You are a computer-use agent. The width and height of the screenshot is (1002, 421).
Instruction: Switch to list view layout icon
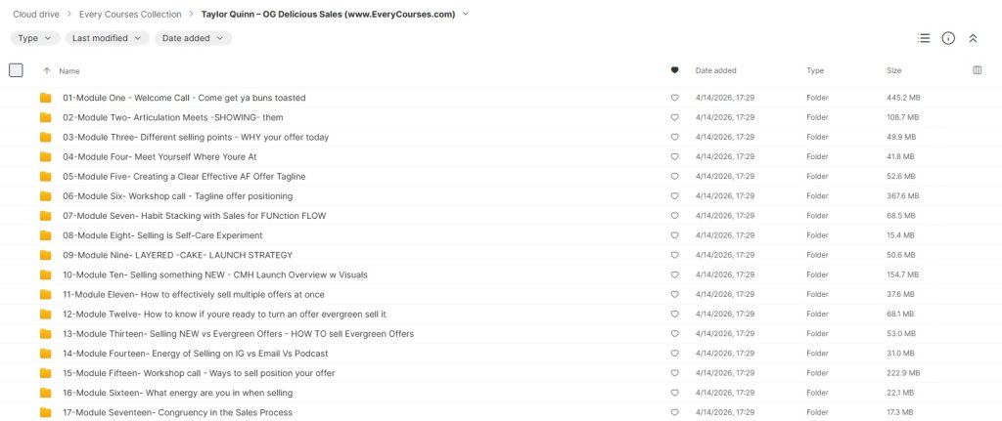tap(924, 38)
